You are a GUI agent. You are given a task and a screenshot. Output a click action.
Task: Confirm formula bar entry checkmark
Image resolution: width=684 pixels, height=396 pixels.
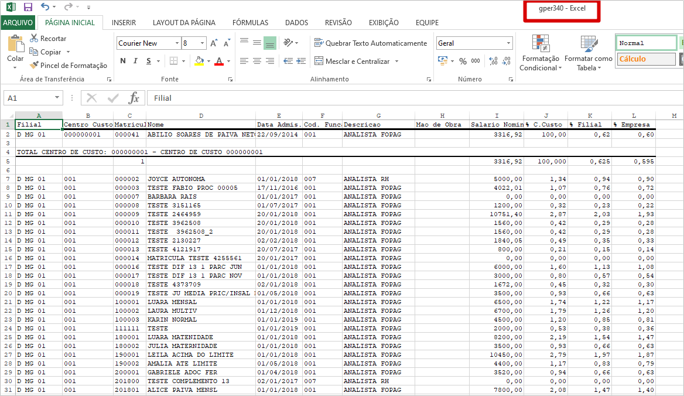pyautogui.click(x=113, y=98)
